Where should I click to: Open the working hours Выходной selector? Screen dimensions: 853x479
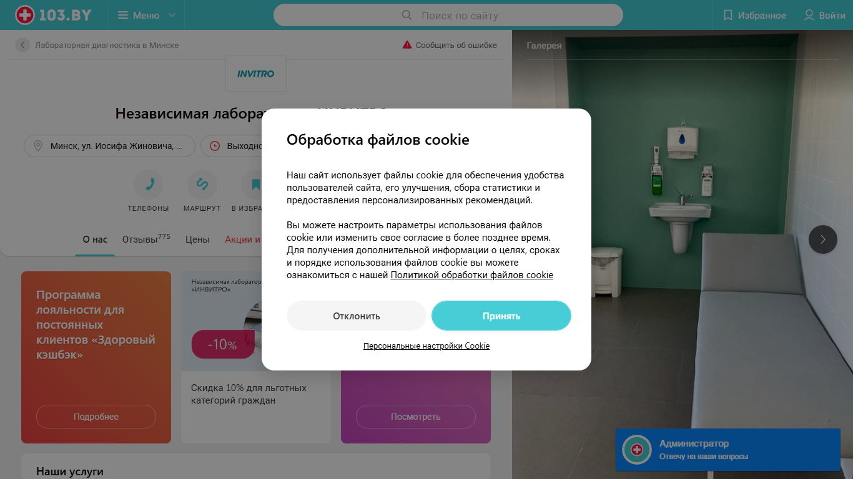pos(232,146)
